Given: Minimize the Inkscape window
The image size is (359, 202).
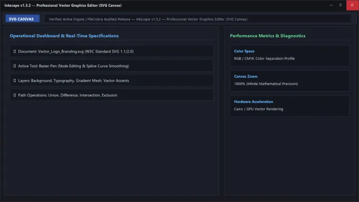Looking at the screenshot, I should coord(331,5).
